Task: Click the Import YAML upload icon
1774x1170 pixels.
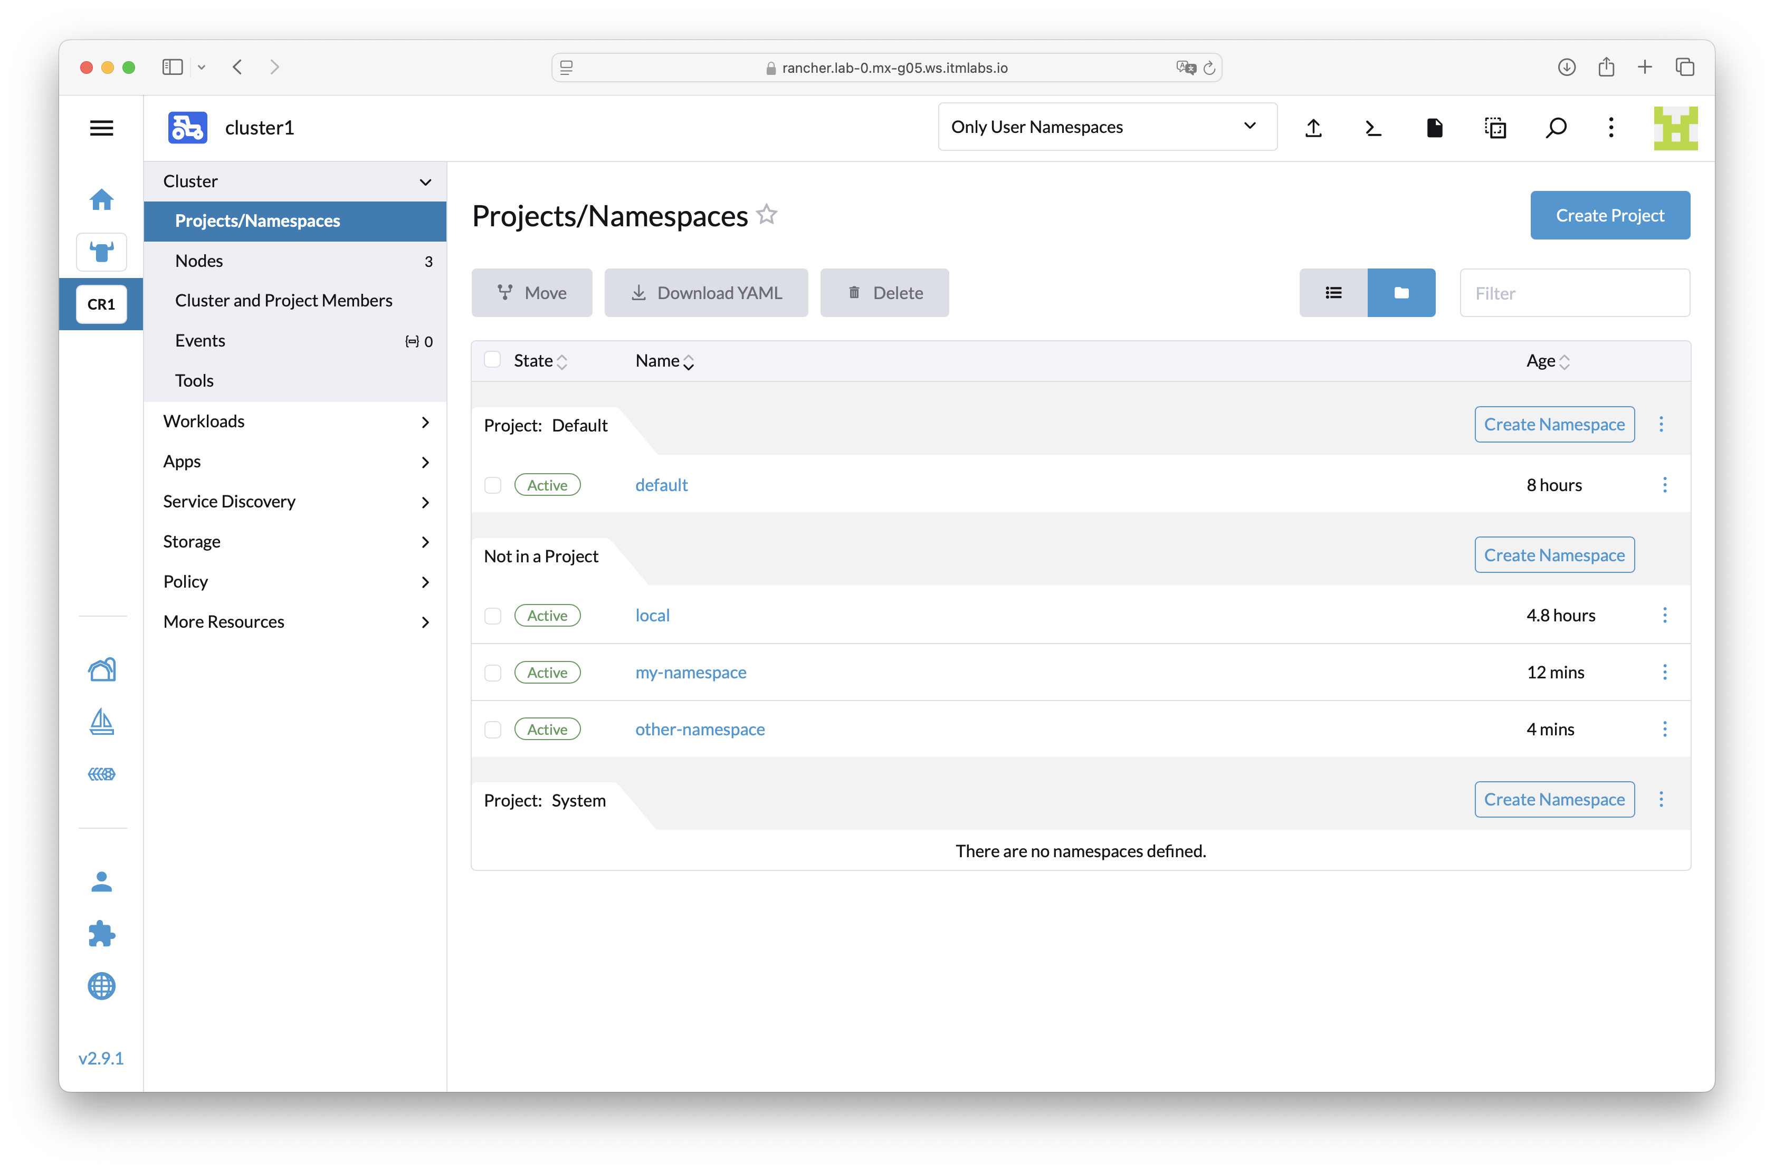Action: tap(1313, 128)
